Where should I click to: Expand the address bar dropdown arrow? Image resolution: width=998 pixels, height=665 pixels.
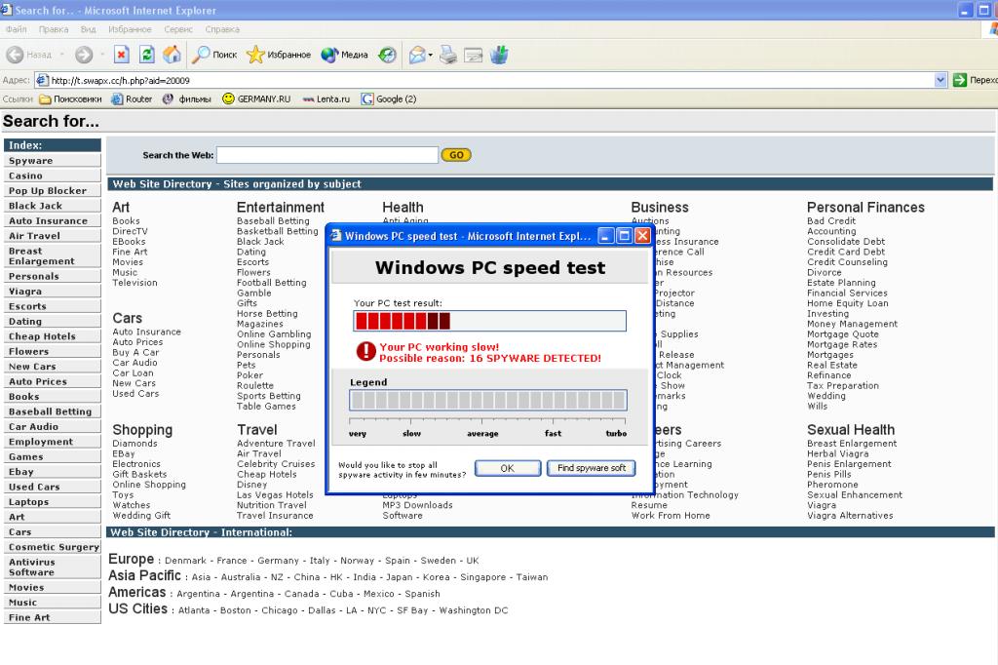(x=940, y=80)
